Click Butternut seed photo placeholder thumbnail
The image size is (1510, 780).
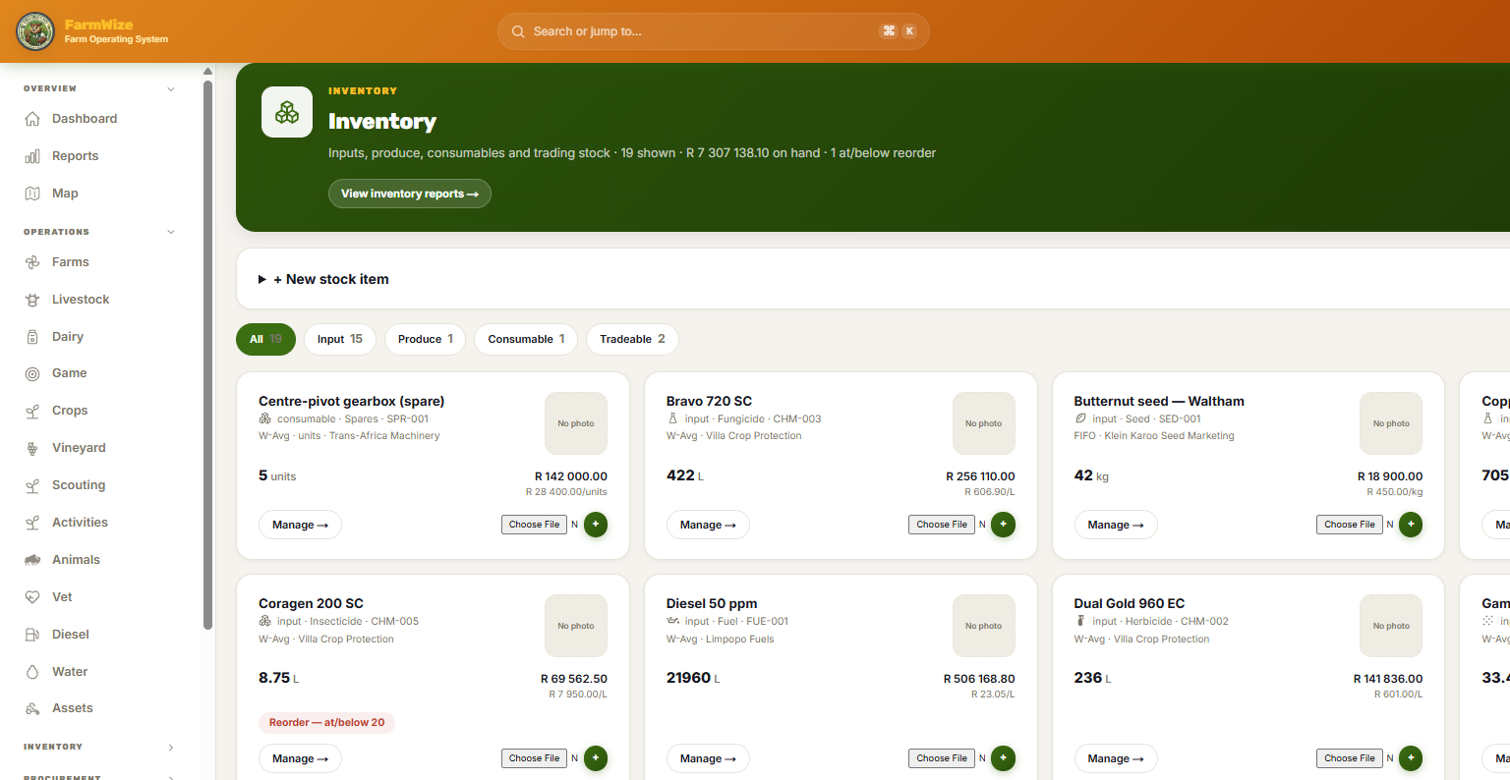(x=1391, y=423)
